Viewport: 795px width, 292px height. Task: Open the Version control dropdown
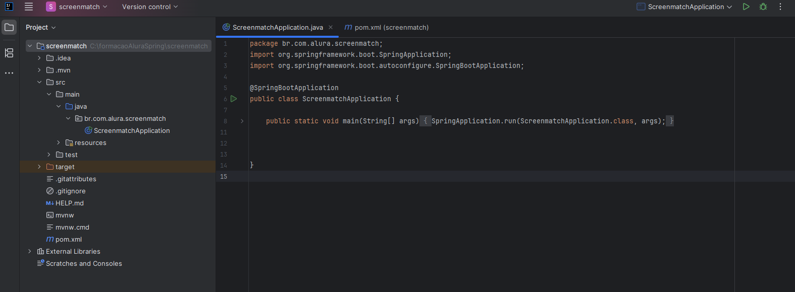tap(150, 7)
